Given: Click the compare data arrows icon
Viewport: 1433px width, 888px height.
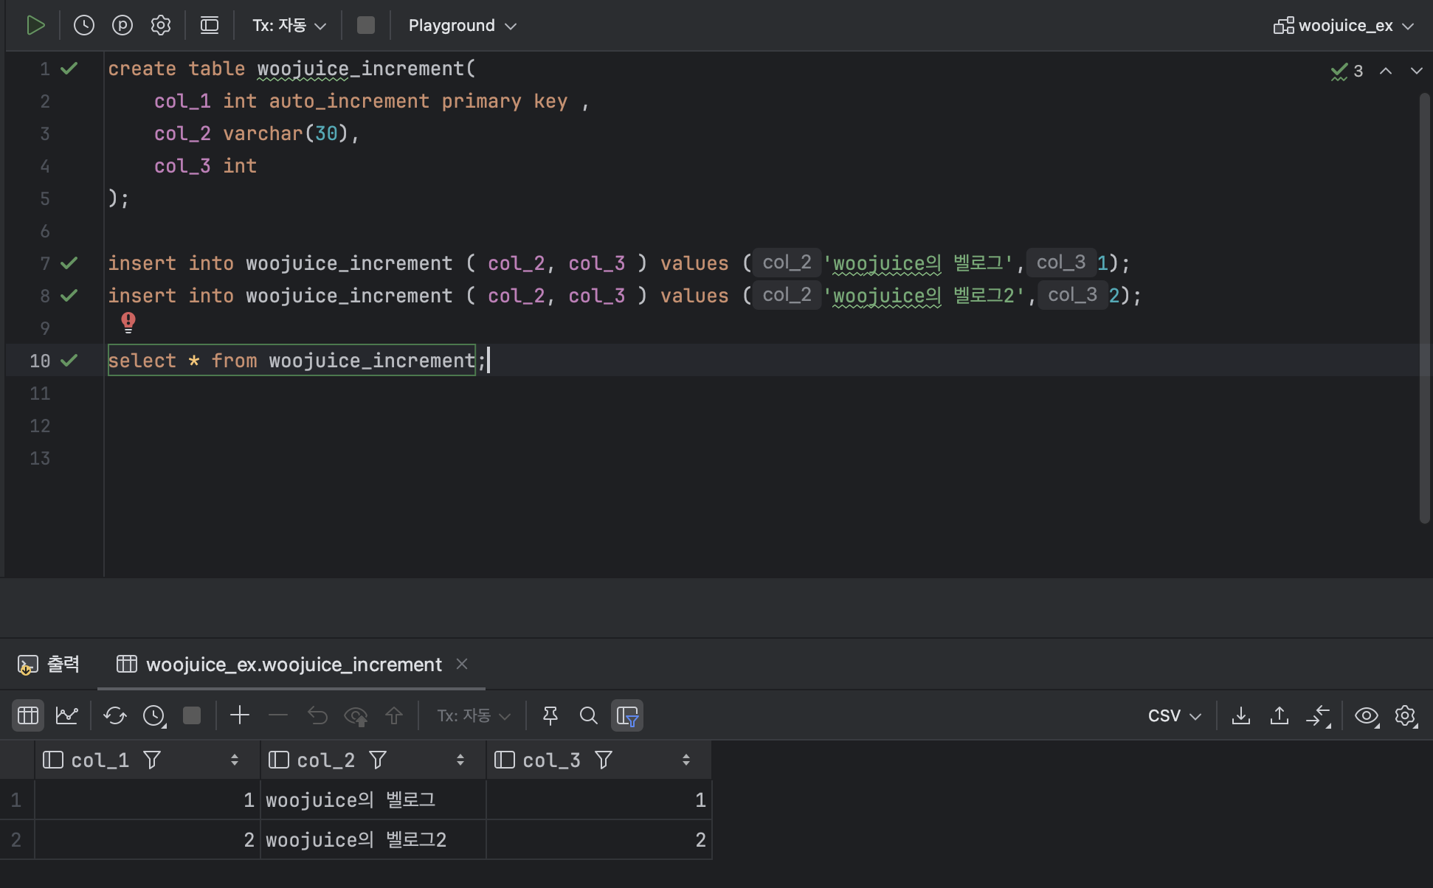Looking at the screenshot, I should pyautogui.click(x=1319, y=715).
